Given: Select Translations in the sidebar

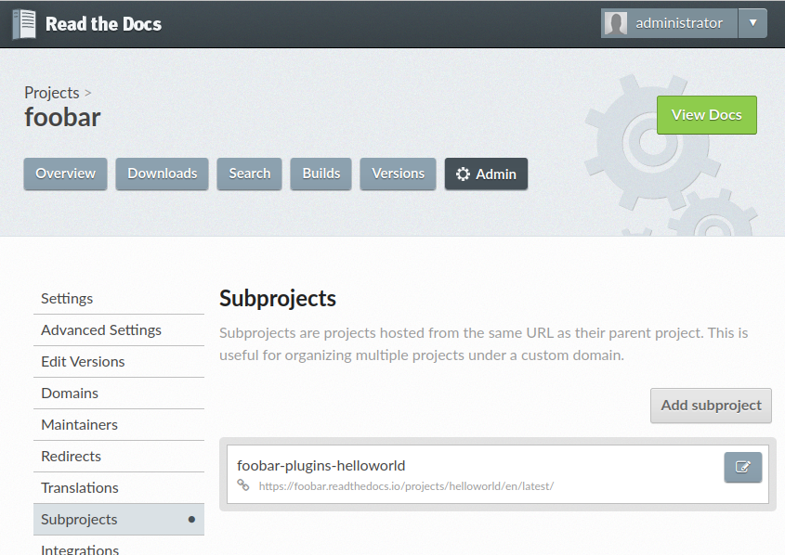Looking at the screenshot, I should tap(119, 487).
